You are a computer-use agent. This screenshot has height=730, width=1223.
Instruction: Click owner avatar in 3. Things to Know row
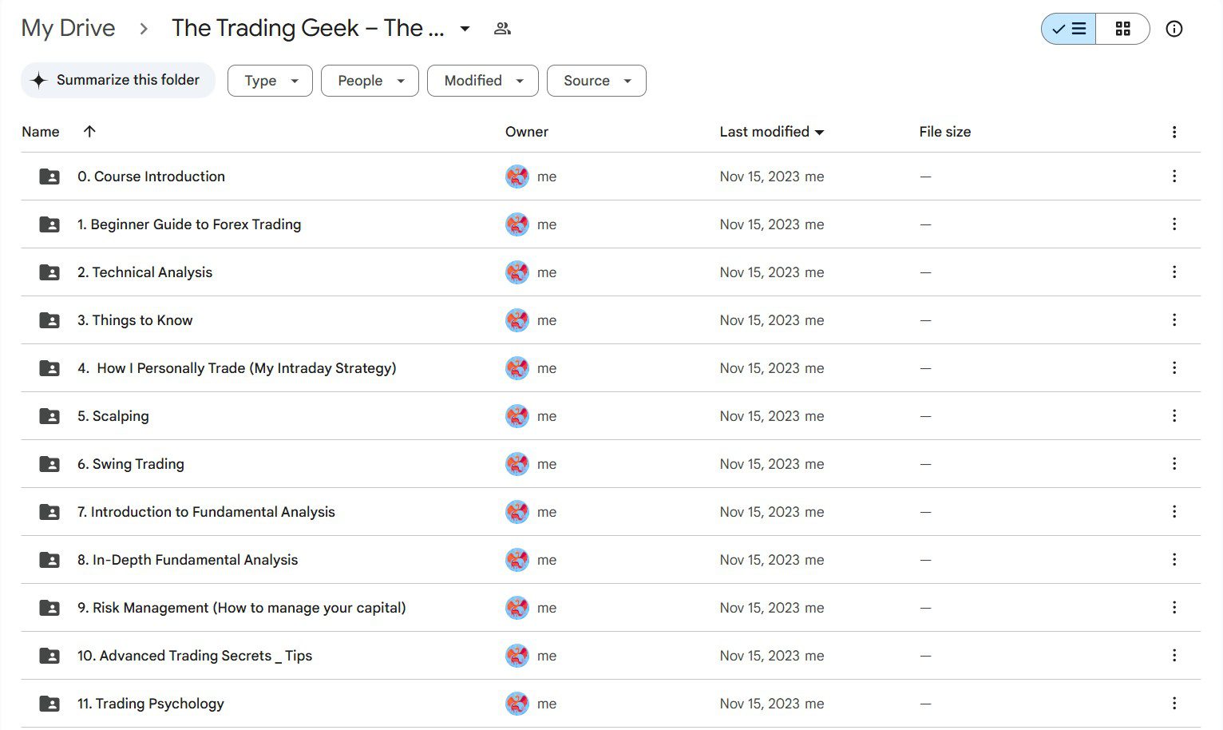[x=517, y=320]
